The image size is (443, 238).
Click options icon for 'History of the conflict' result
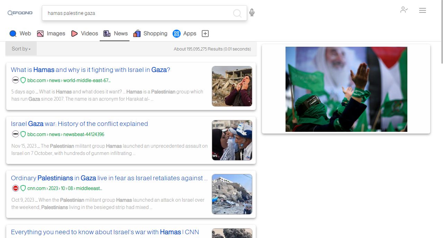pyautogui.click(x=16, y=134)
